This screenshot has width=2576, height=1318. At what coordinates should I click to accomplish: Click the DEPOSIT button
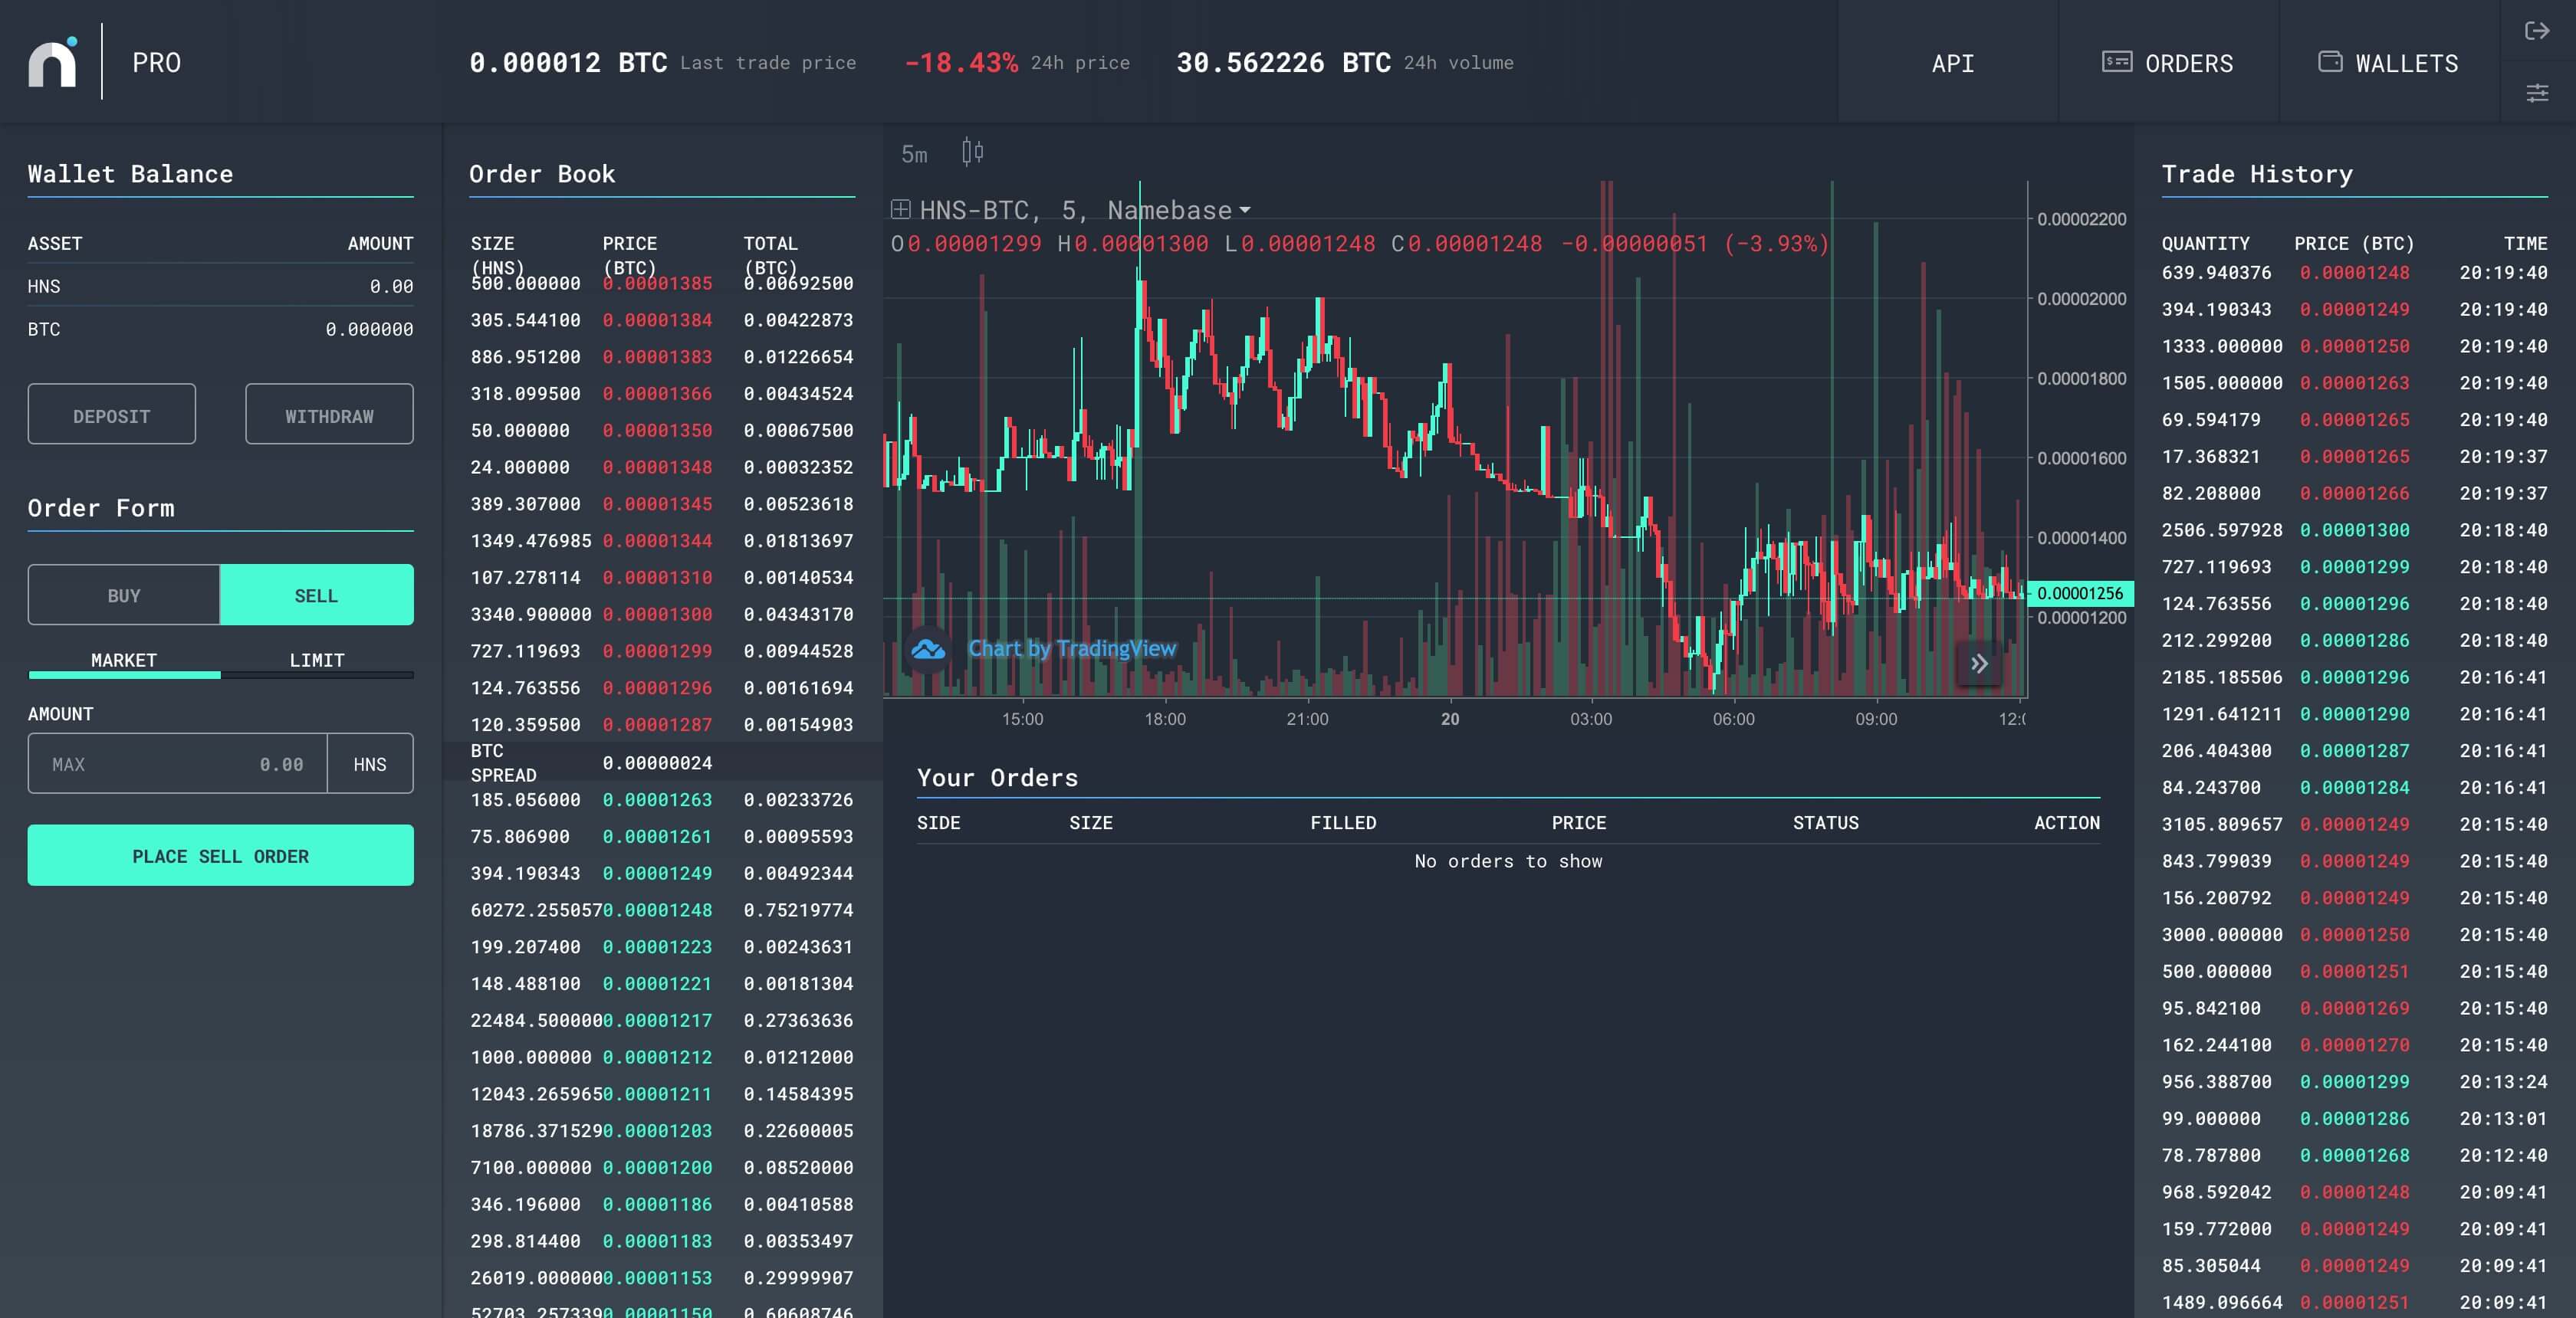click(x=112, y=415)
